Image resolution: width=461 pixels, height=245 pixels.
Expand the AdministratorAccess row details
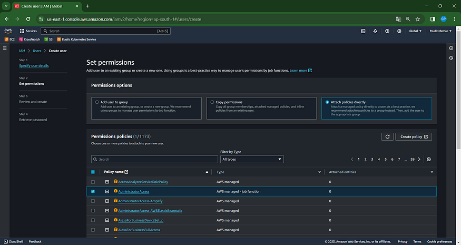[x=107, y=191]
